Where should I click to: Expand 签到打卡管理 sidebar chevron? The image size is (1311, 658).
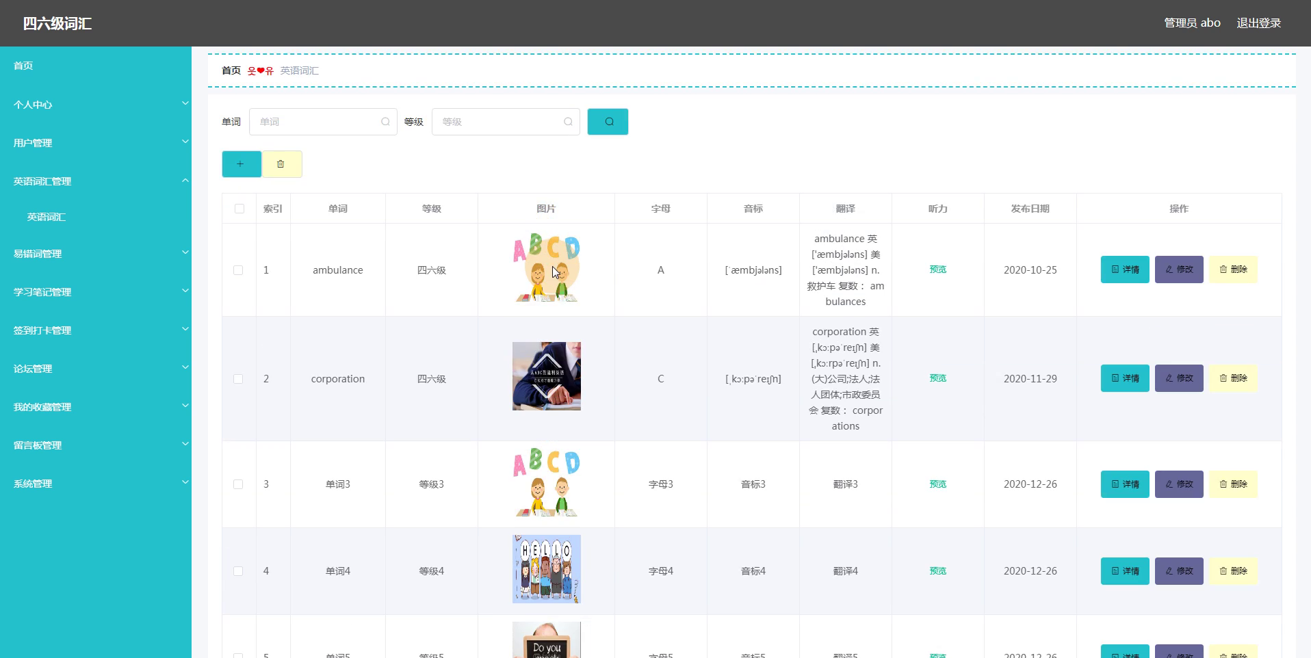(185, 329)
